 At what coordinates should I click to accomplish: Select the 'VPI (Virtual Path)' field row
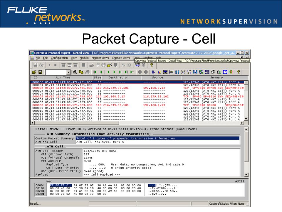137,154
